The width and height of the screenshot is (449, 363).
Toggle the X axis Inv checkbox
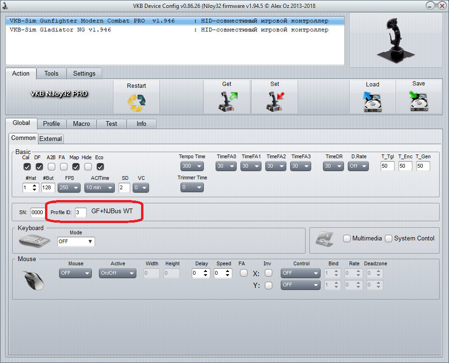269,273
